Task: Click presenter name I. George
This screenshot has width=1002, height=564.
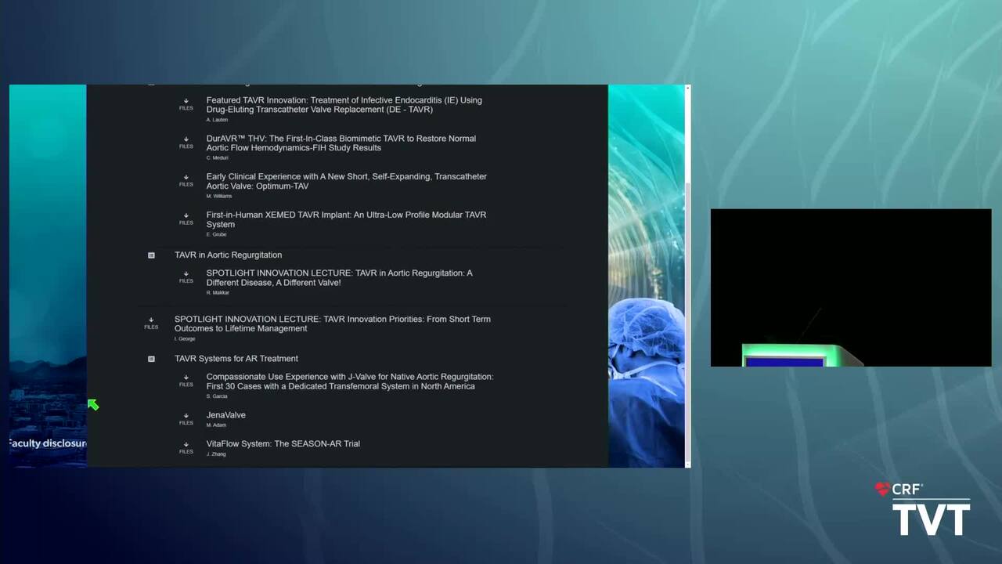Action: click(184, 338)
